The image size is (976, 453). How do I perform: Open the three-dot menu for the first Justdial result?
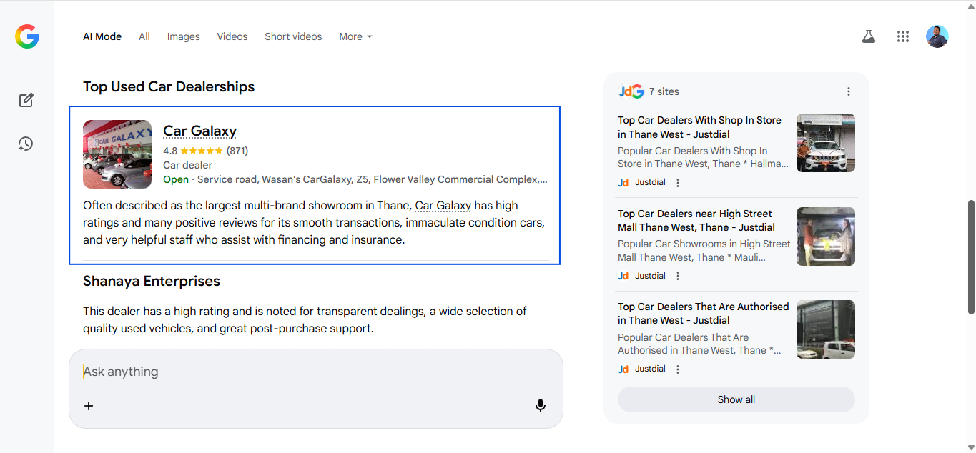pos(678,183)
